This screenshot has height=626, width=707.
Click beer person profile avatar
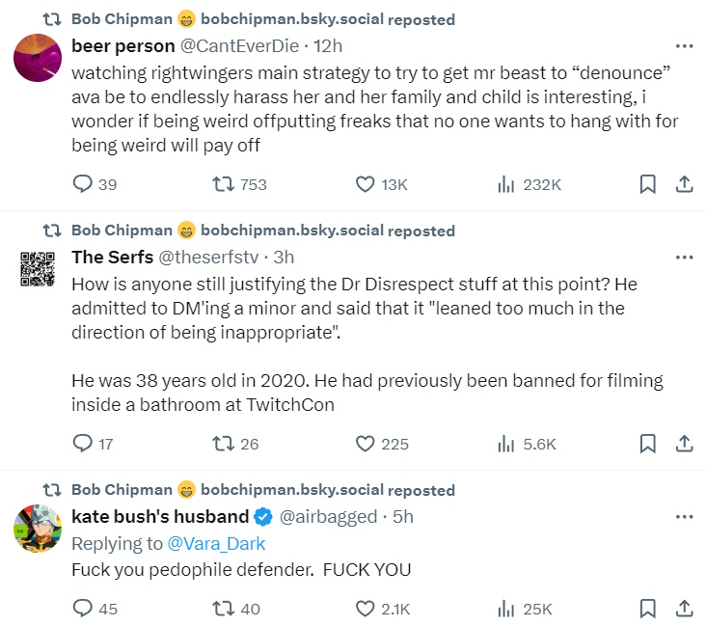[x=38, y=57]
